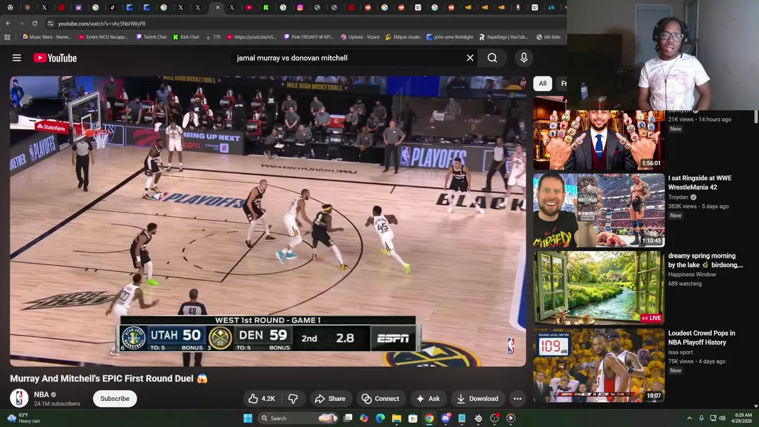Open Windows Start menu
Image resolution: width=759 pixels, height=427 pixels.
tap(248, 418)
